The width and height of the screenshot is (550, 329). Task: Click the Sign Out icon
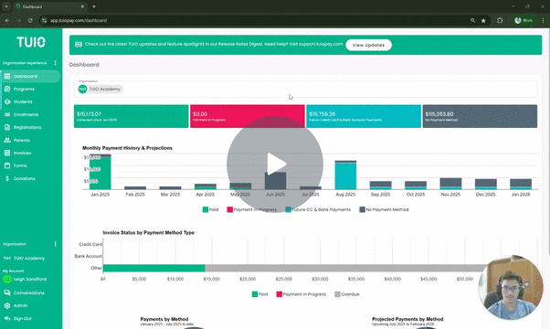[7, 318]
